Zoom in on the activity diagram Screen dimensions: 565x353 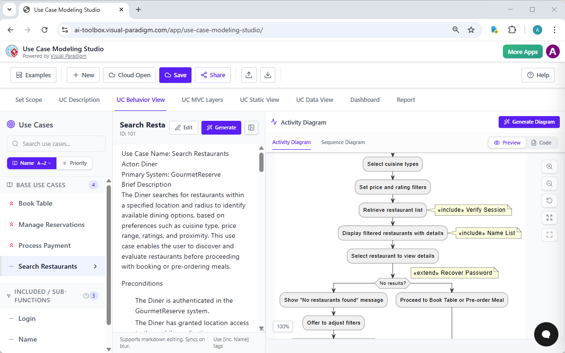click(549, 166)
